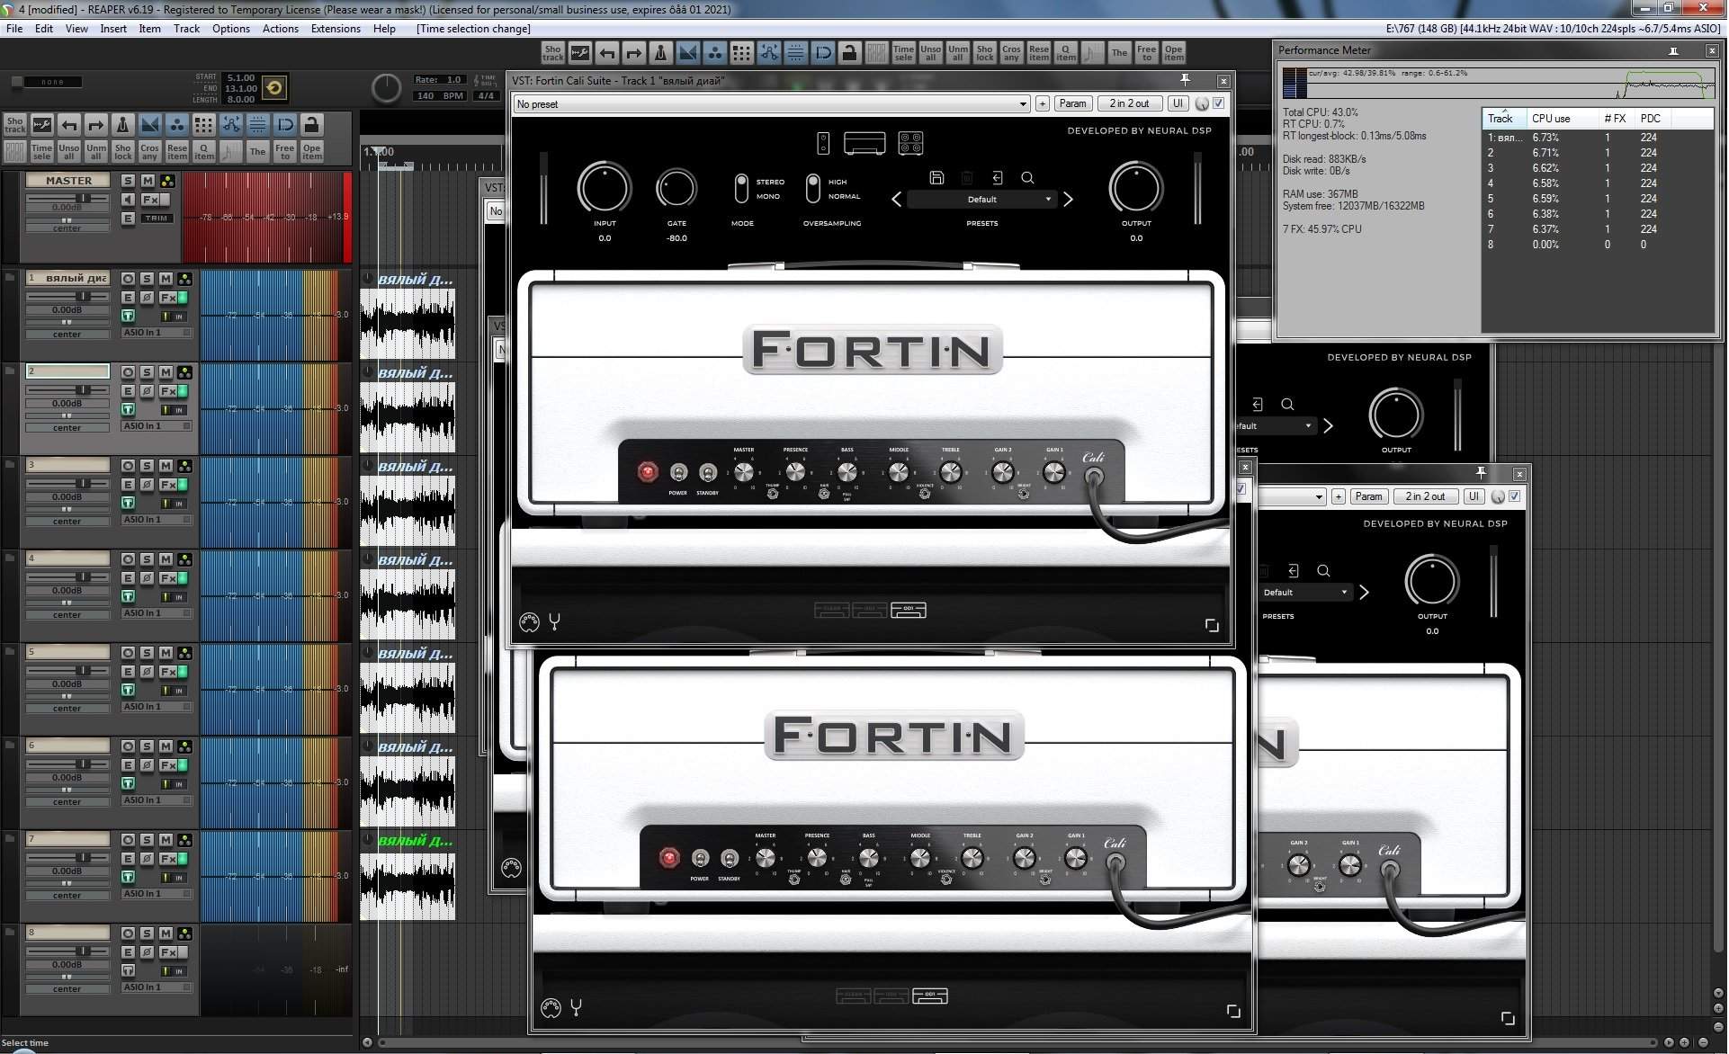Select the cabinet section in Fortin plugin

coord(910,143)
